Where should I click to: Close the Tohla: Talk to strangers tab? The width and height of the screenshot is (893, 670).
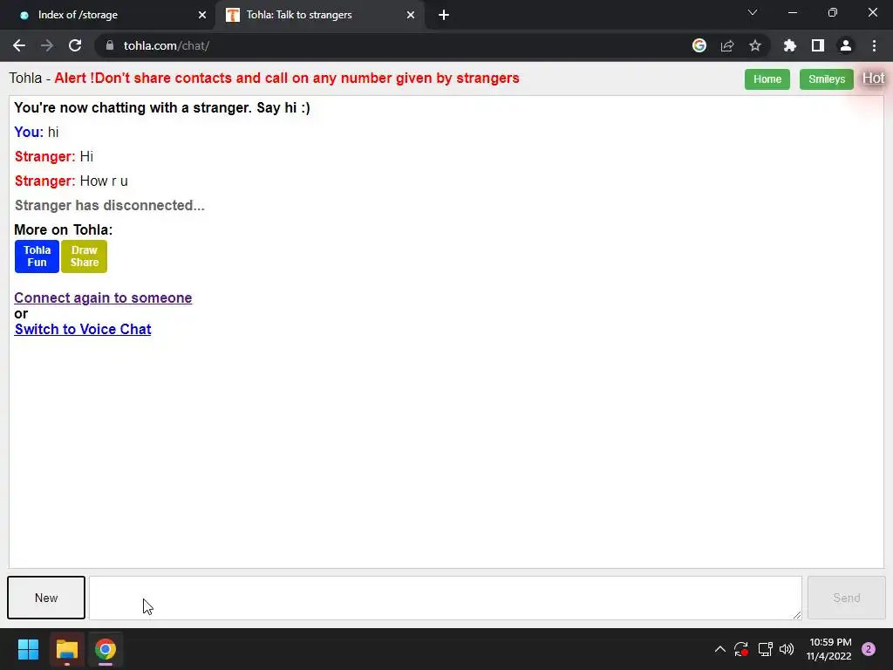(x=411, y=15)
